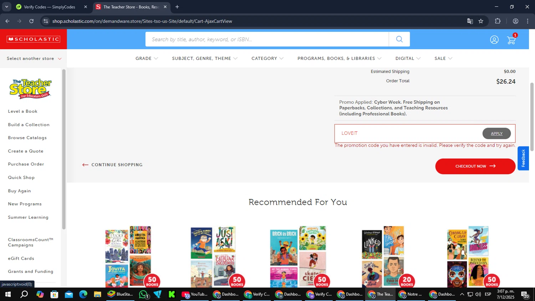Viewport: 535px width, 301px height.
Task: Open Grants and Funding link
Action: [31, 271]
